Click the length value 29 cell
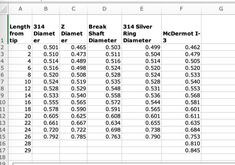 20,150
